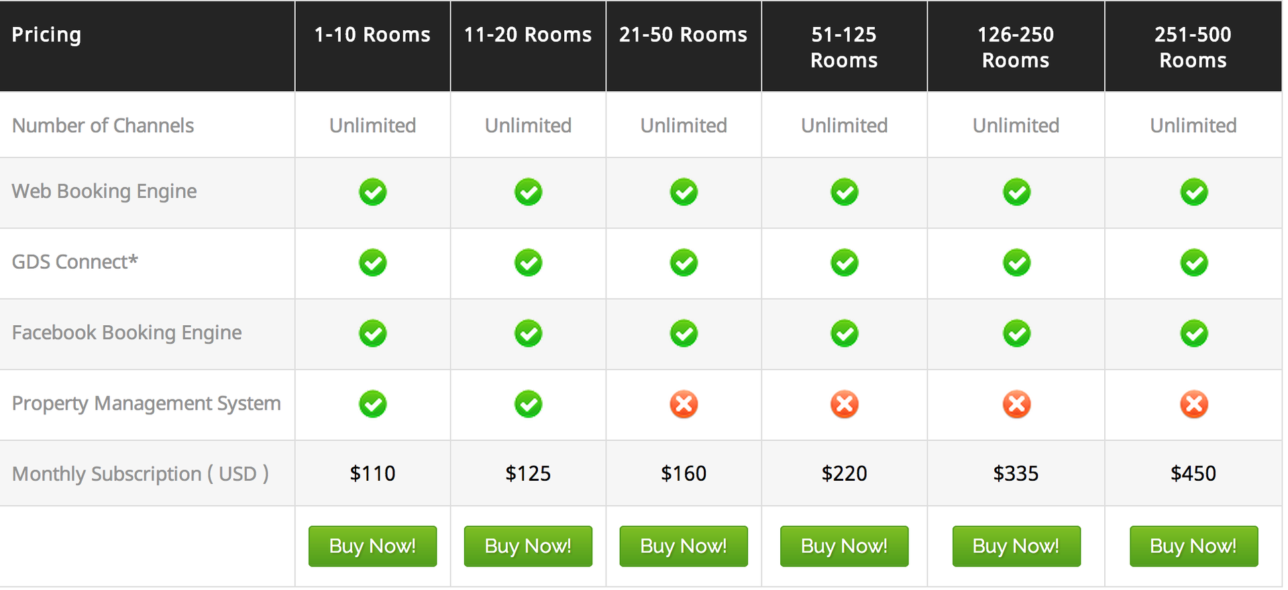Click Facebook Booking Engine checkmark for 51-125 Rooms
The width and height of the screenshot is (1288, 590).
(x=844, y=333)
